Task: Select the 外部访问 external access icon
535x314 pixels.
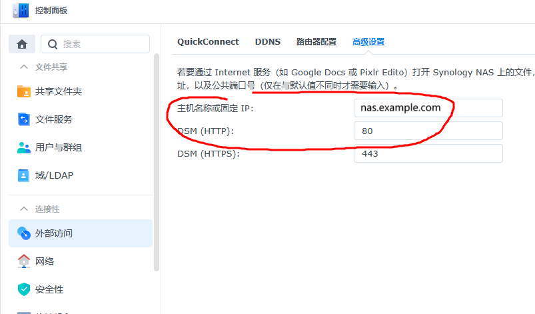Action: [24, 233]
